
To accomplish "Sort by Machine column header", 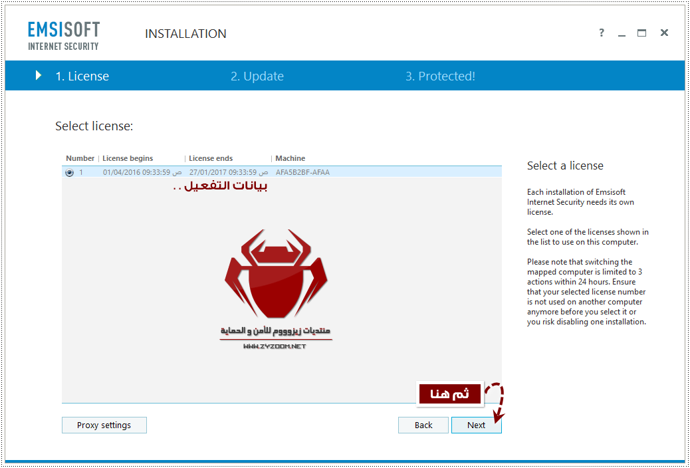I will pyautogui.click(x=290, y=158).
